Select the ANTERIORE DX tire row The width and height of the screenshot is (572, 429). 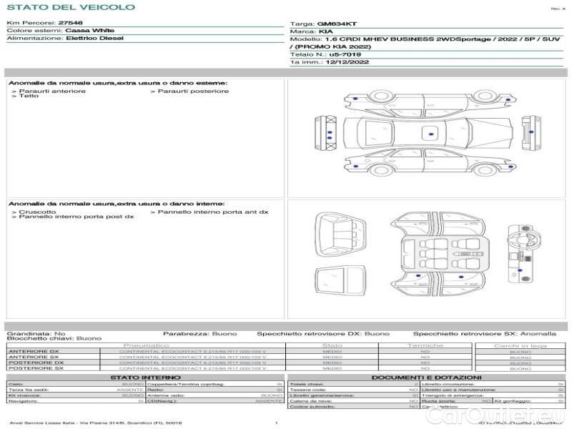click(143, 351)
